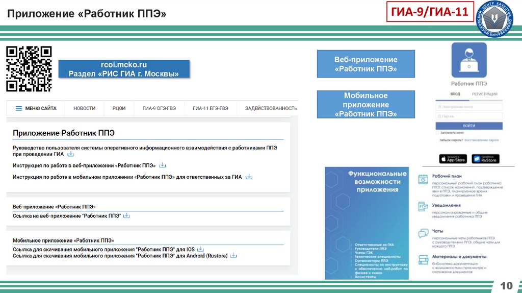Click download icon for Android (Rustore) link
Viewport: 522px width, 293px height.
click(x=233, y=256)
